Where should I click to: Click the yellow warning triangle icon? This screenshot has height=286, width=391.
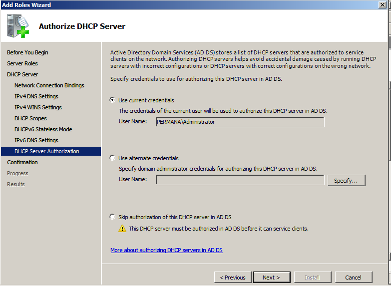122,229
